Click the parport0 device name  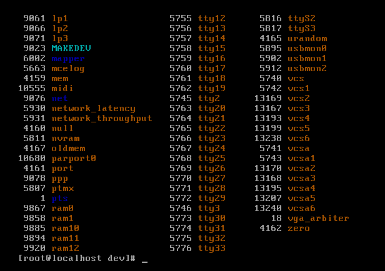[x=74, y=159]
